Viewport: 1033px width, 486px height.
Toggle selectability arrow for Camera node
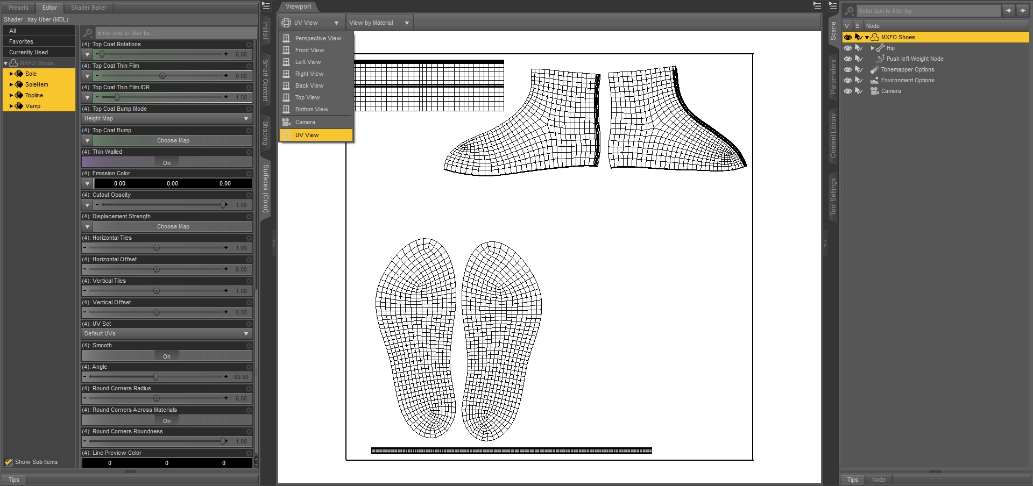859,91
